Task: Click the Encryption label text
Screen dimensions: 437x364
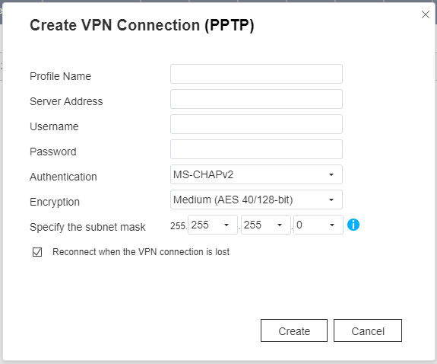Action: point(55,202)
